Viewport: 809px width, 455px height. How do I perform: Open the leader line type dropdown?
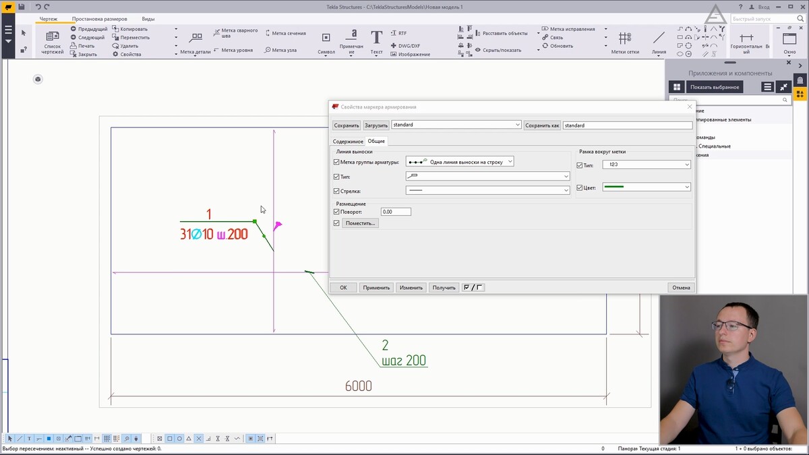[x=487, y=177]
